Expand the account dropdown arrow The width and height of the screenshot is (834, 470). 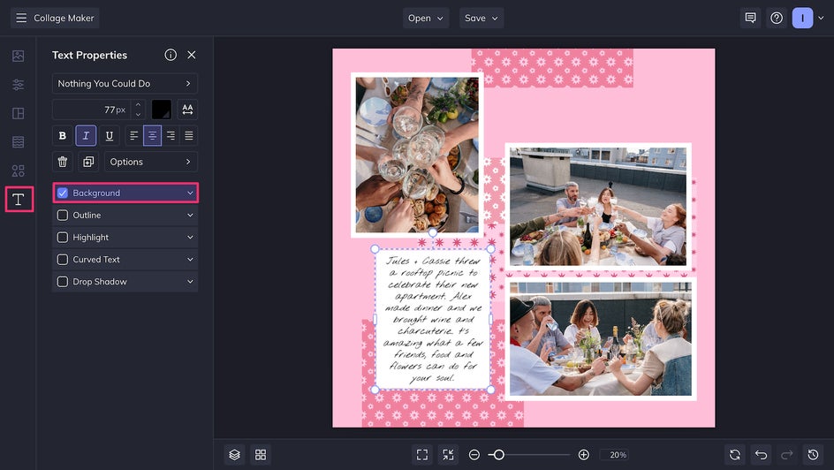[x=821, y=18]
